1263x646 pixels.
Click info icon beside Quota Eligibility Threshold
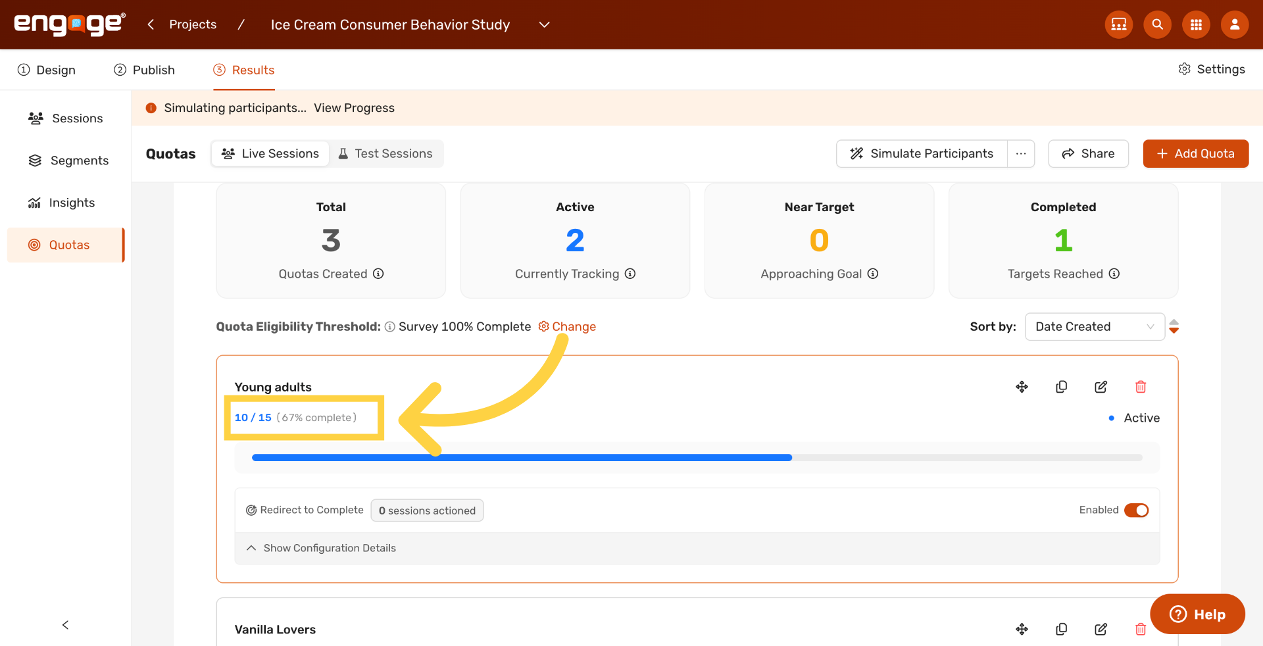[x=390, y=327]
